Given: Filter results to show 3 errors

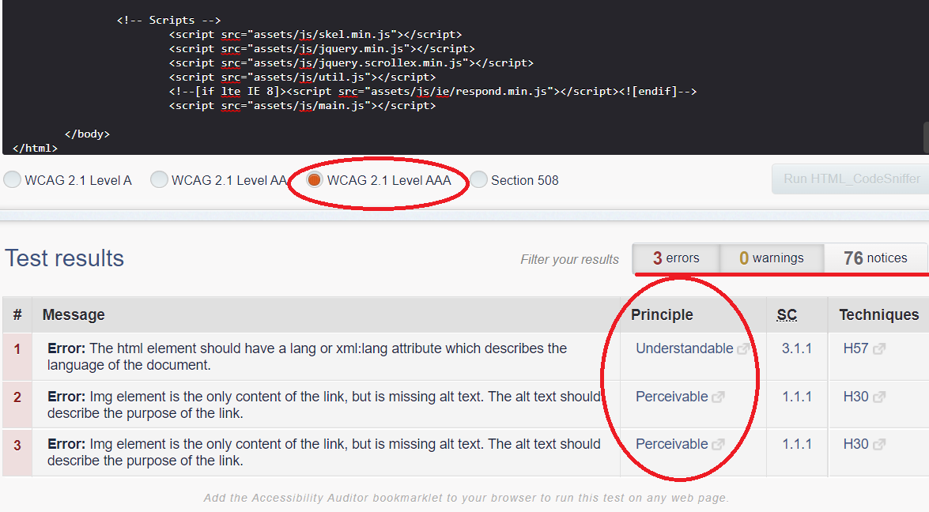Looking at the screenshot, I should point(676,258).
